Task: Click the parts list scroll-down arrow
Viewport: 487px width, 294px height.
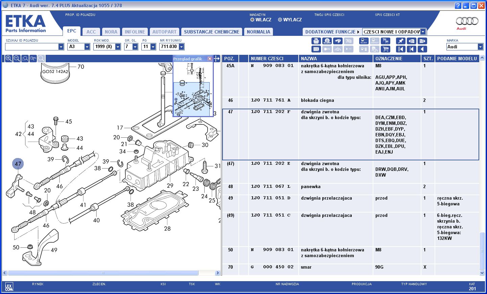Action: [482, 273]
